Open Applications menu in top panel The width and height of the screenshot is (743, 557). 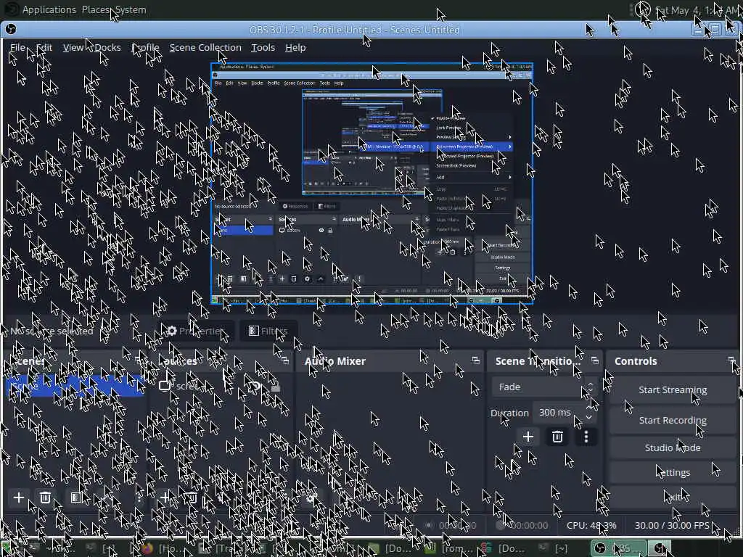tap(49, 9)
